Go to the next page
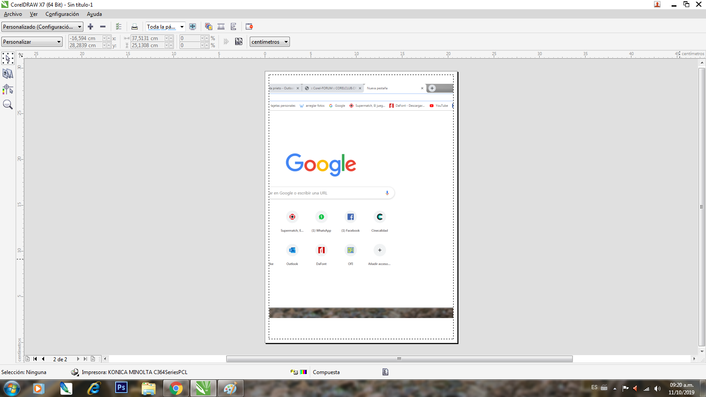 pyautogui.click(x=78, y=359)
